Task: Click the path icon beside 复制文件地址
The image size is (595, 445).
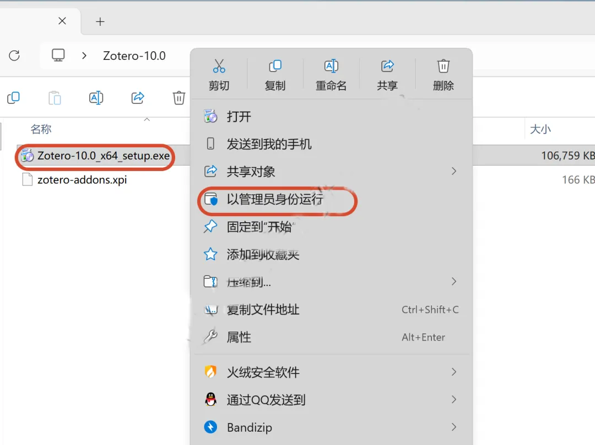Action: (x=210, y=310)
